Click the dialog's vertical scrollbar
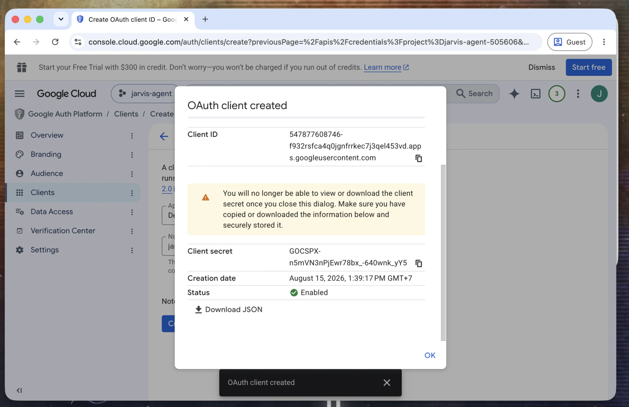Screen dimensions: 629x407 pos(443,252)
